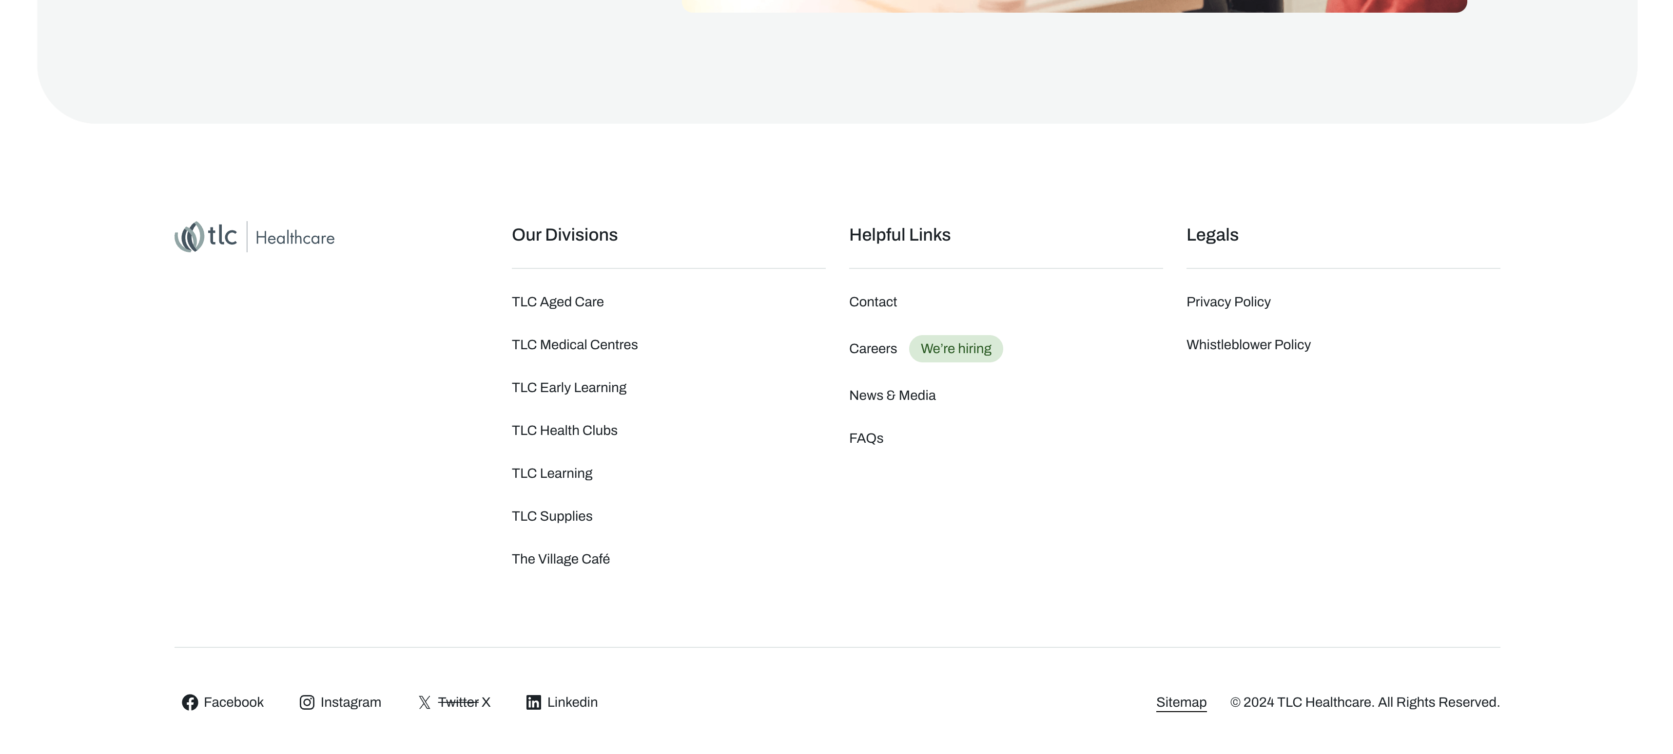Viewport: 1673px width, 754px height.
Task: Open TLC Early Learning page
Action: [568, 387]
